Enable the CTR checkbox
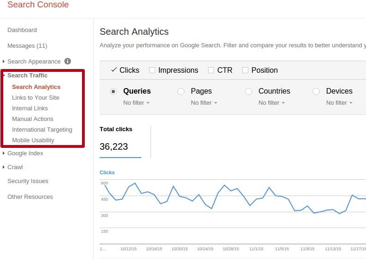 coord(211,70)
